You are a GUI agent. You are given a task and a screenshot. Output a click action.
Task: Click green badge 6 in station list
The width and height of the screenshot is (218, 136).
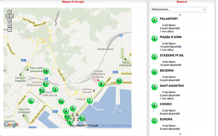point(154,105)
